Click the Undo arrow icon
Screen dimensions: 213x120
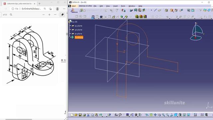[x=101, y=115]
